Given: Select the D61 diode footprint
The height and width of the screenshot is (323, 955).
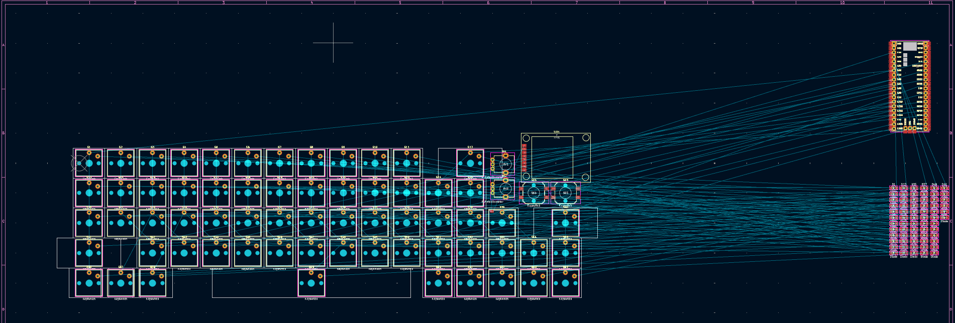Looking at the screenshot, I should coord(944,189).
